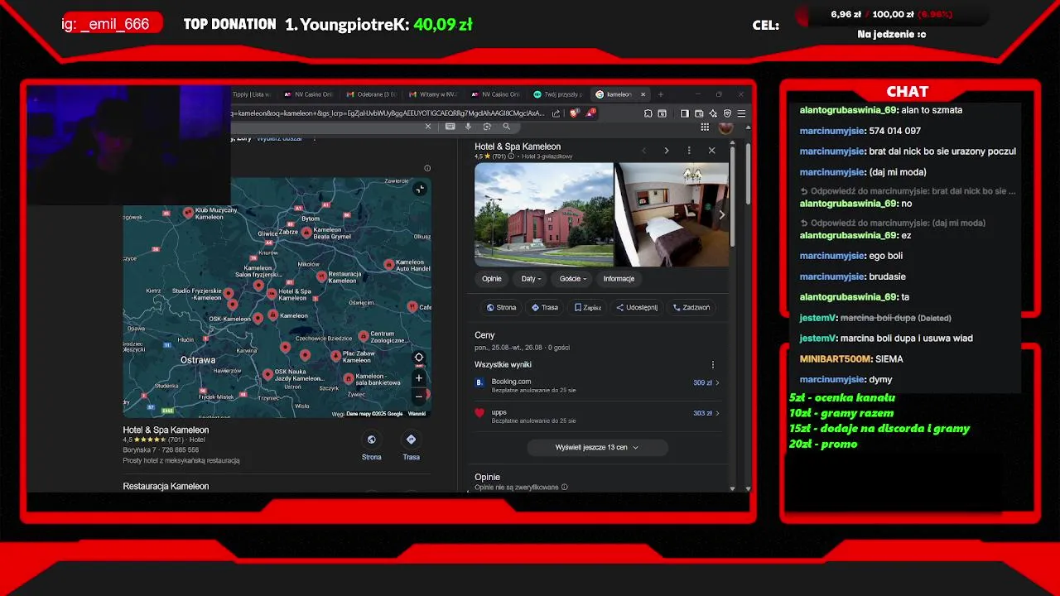Open Brave Leo AI icon
This screenshot has width=1060, height=596.
713,113
